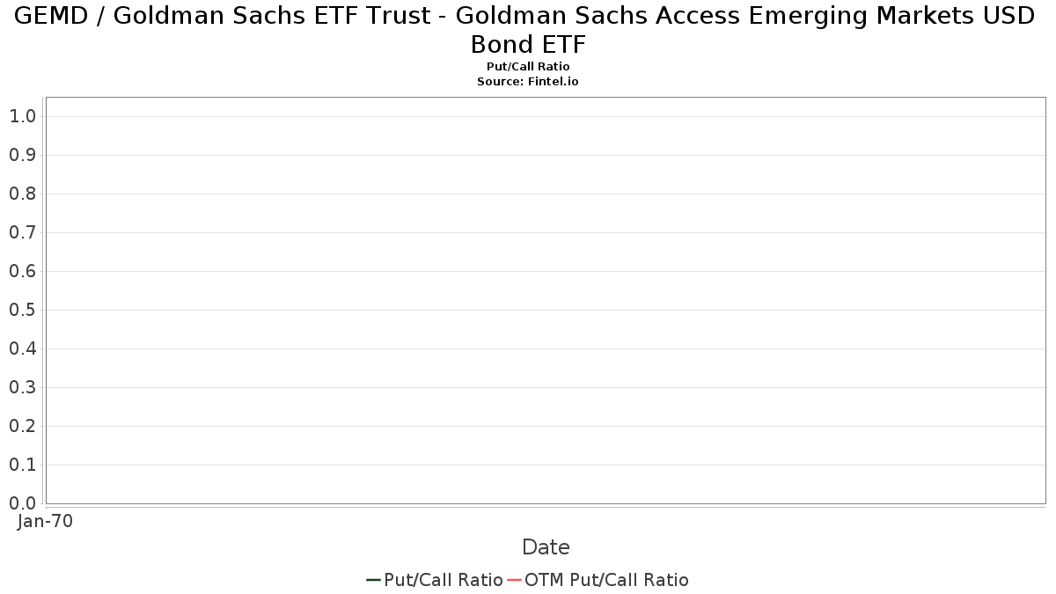This screenshot has height=594, width=1056.
Task: Click the Date axis title
Action: (546, 547)
